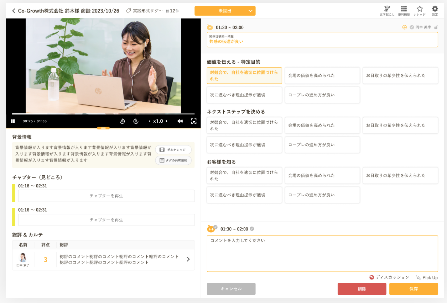The height and width of the screenshot is (303, 447).
Task: Enter fullscreen video mode
Action: [194, 121]
